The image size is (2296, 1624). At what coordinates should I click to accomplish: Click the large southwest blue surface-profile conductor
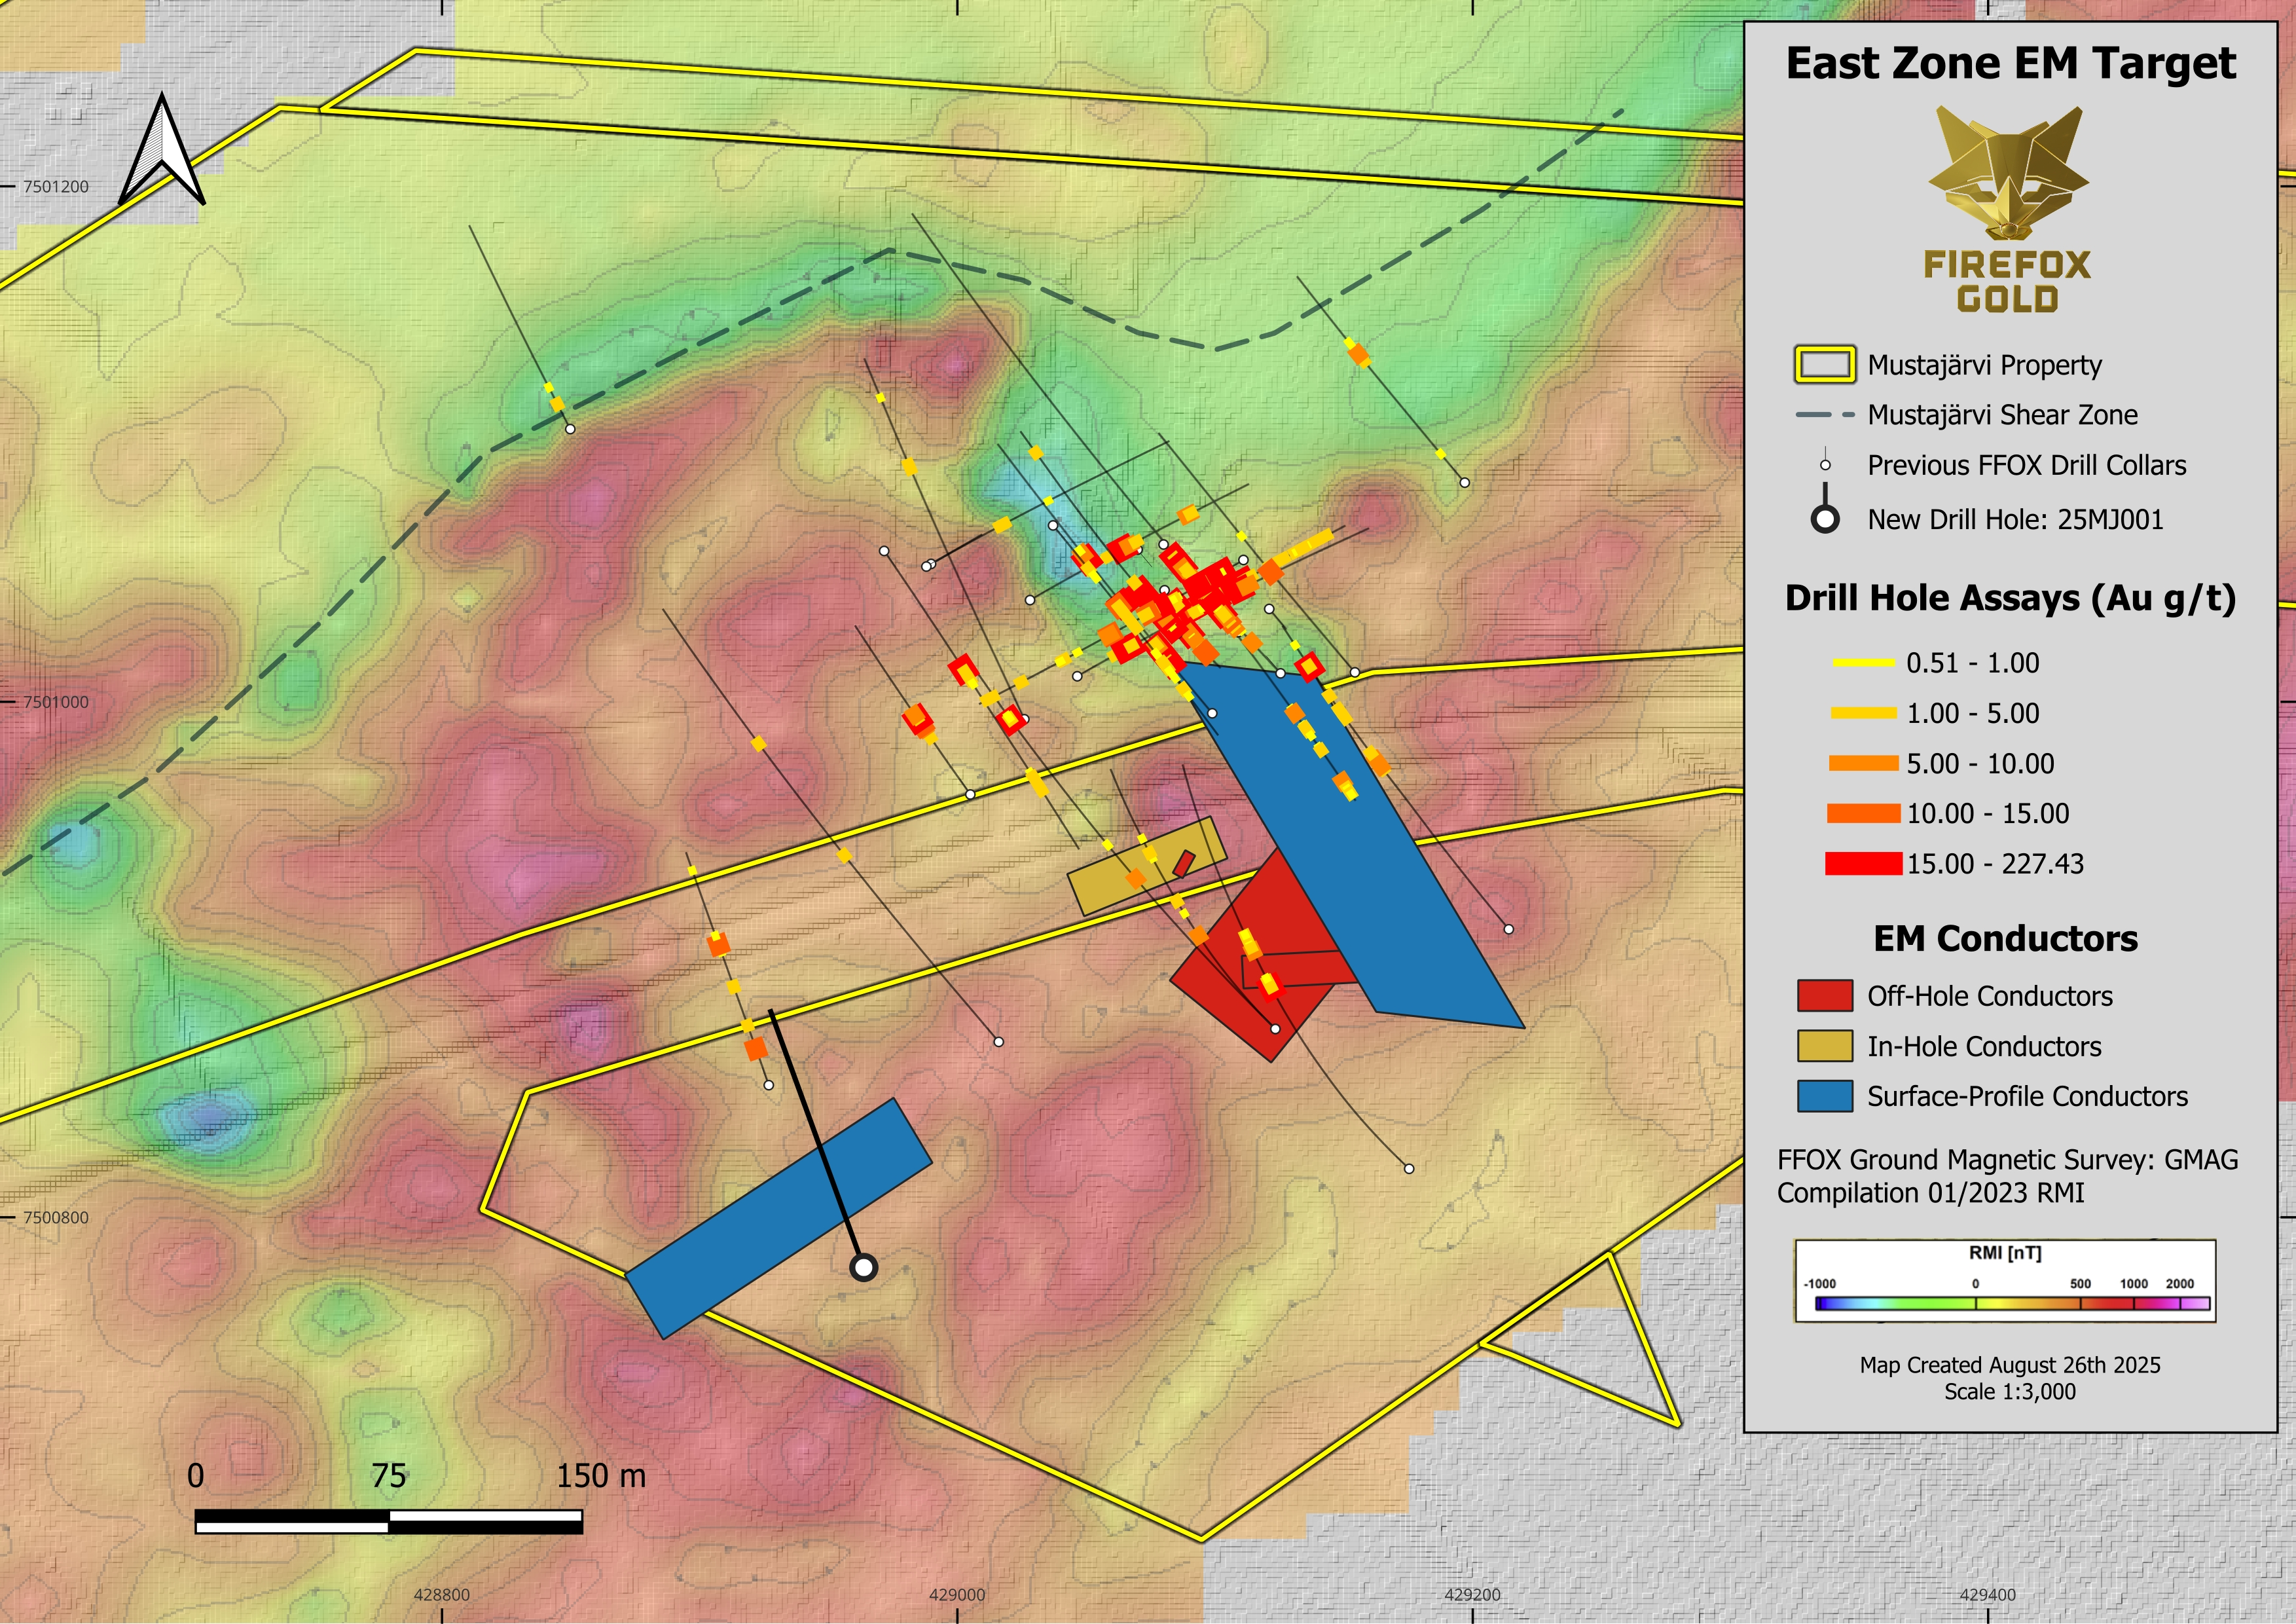778,1218
